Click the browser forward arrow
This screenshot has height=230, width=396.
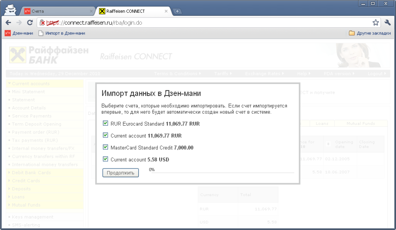pyautogui.click(x=19, y=23)
